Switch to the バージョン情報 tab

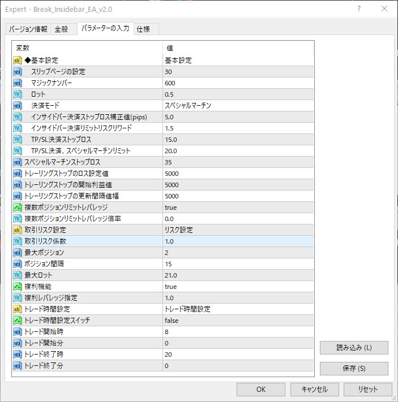(x=28, y=29)
